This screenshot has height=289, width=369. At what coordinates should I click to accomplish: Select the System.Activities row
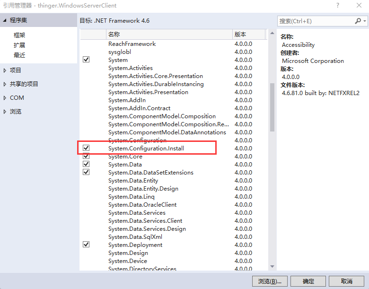coord(174,68)
